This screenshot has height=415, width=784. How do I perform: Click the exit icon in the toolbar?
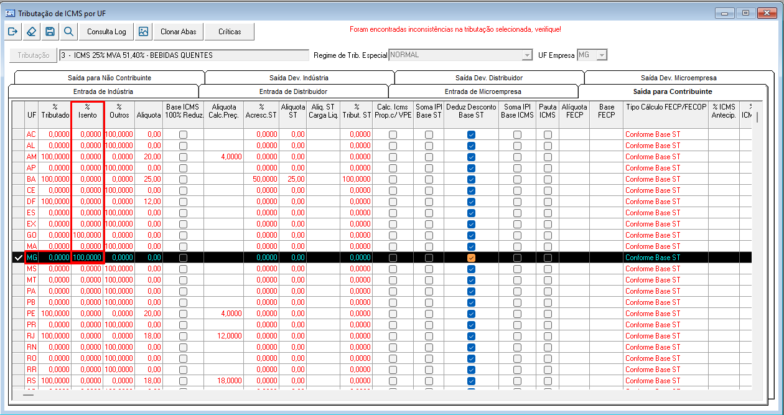click(13, 32)
